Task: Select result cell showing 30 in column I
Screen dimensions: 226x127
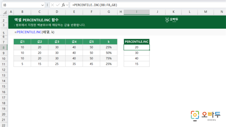Action: (x=137, y=53)
